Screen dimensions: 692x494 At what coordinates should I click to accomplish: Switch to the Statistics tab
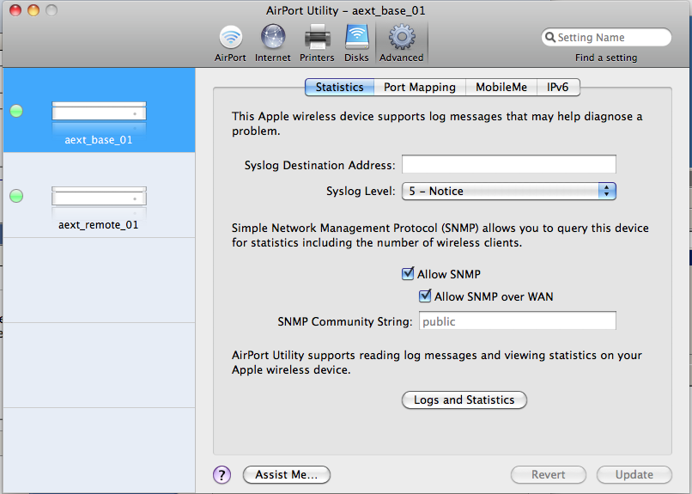click(339, 87)
